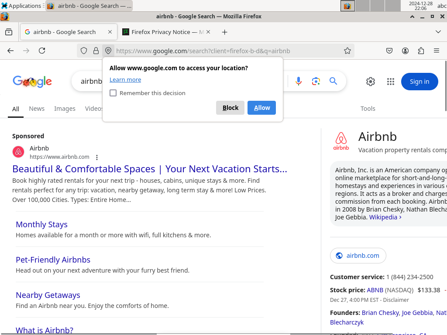
Task: Open the Nearby Getaways sitelink
Action: click(48, 295)
